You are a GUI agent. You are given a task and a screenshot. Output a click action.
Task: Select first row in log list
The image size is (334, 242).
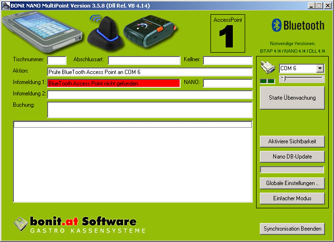pos(133,124)
